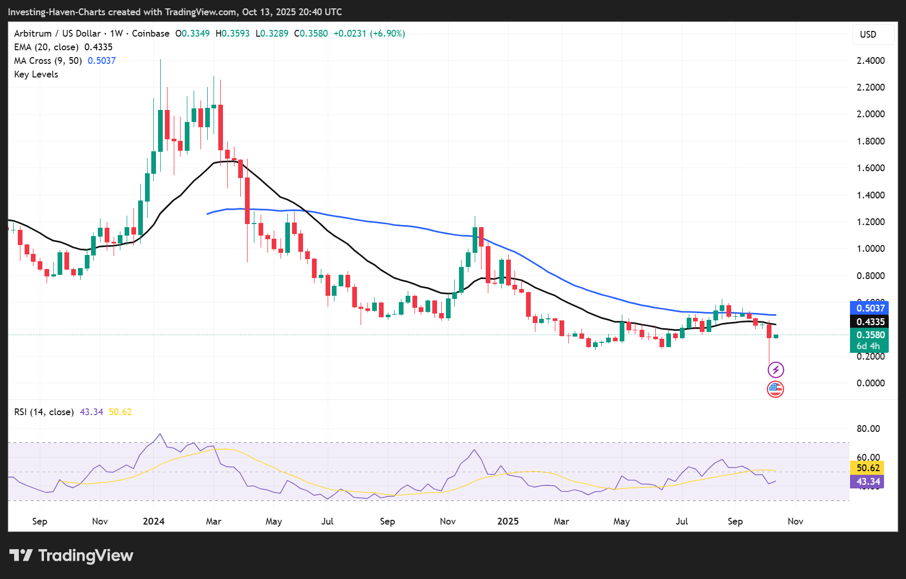Select the Key Levels indicator label

click(36, 74)
